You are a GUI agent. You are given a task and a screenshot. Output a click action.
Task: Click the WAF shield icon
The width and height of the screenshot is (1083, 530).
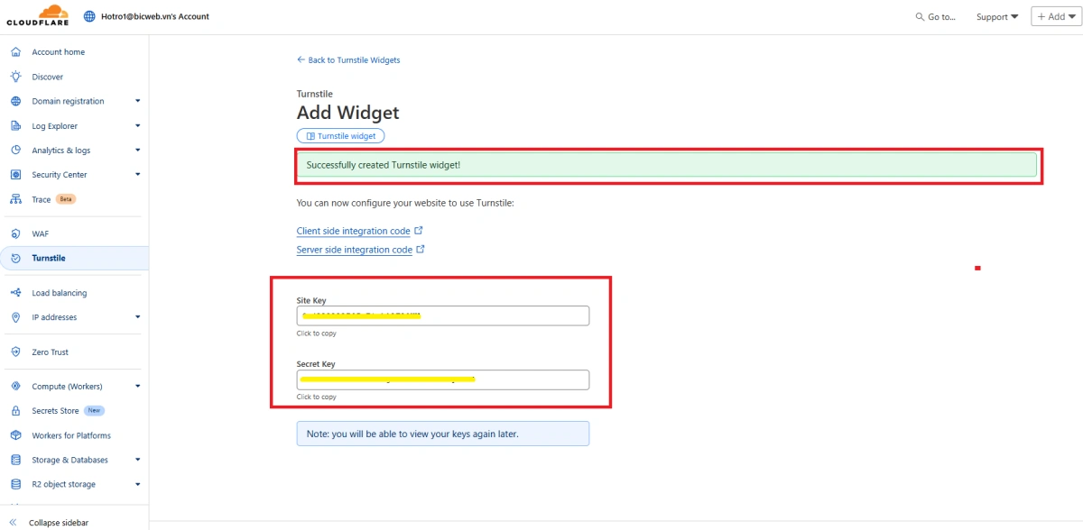[x=15, y=233]
